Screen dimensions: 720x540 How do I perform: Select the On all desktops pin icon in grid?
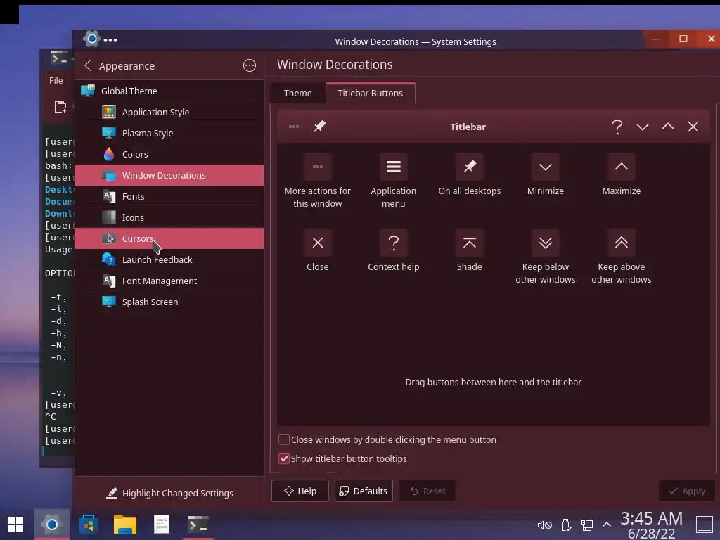click(x=469, y=167)
